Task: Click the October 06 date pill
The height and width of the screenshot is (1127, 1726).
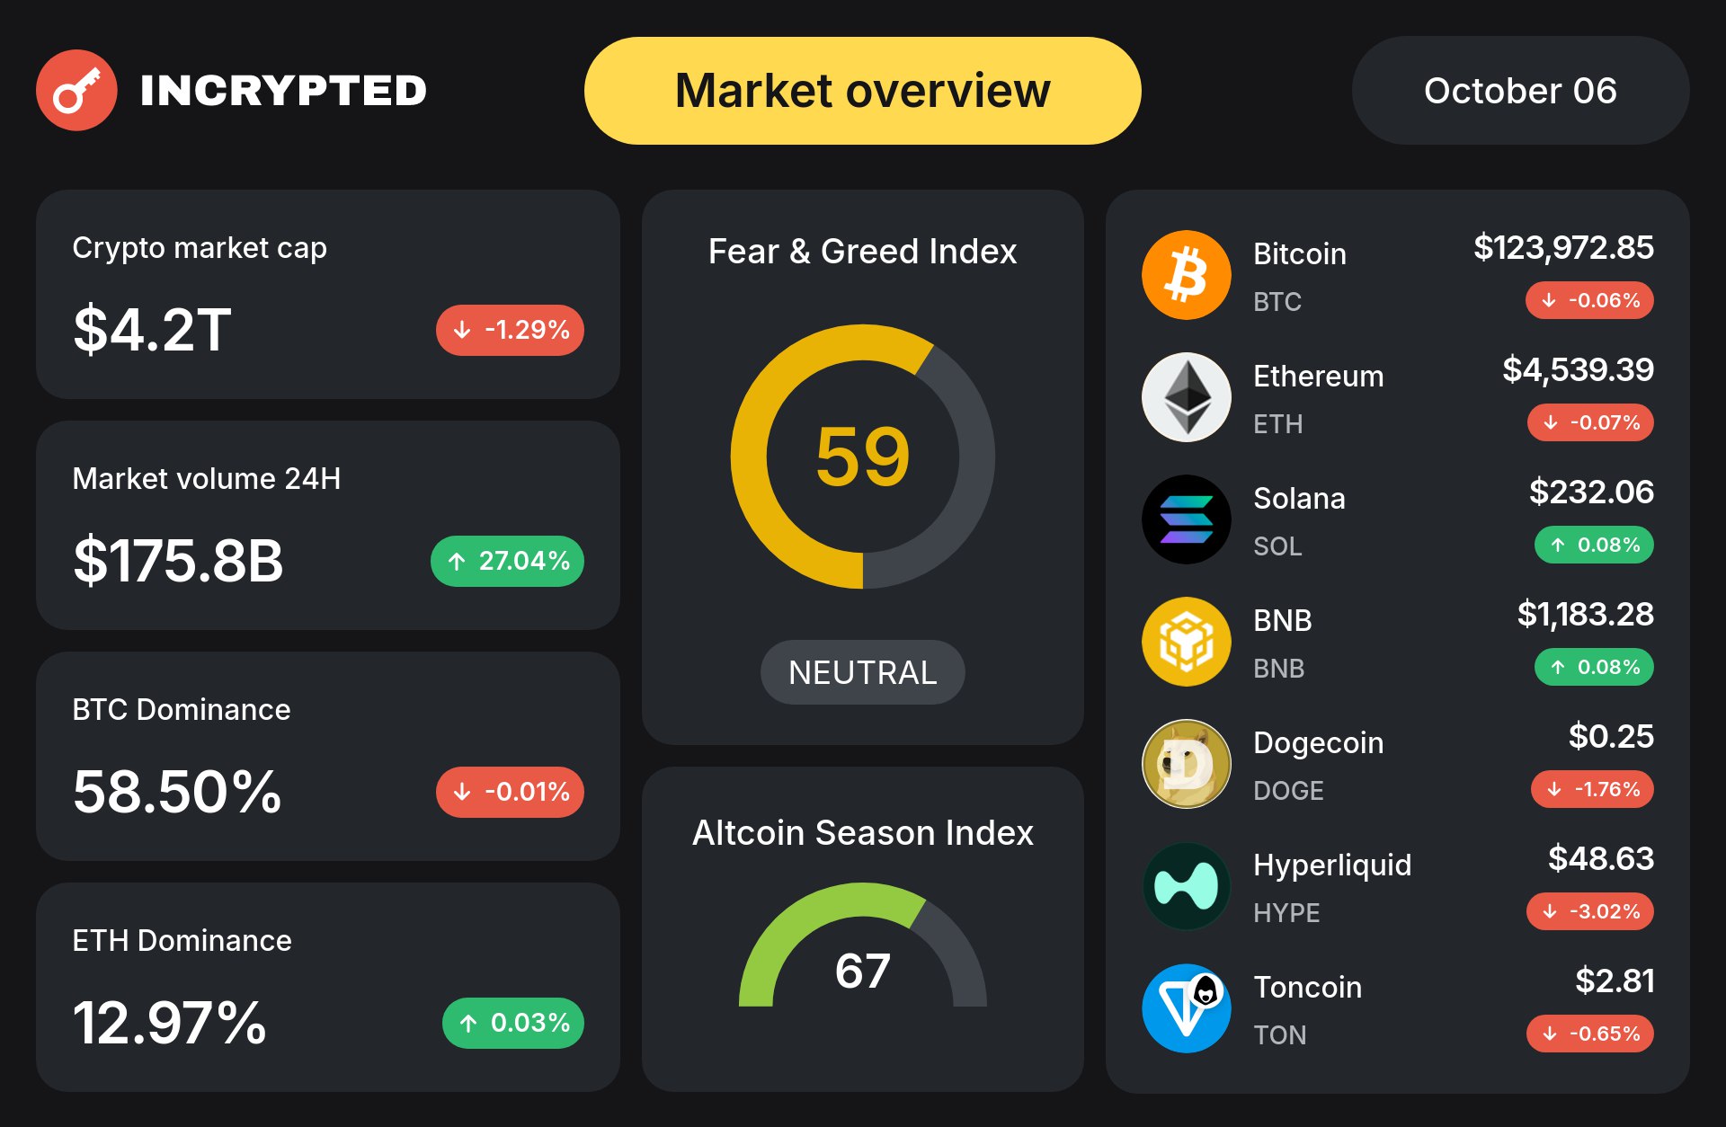Action: click(1519, 91)
